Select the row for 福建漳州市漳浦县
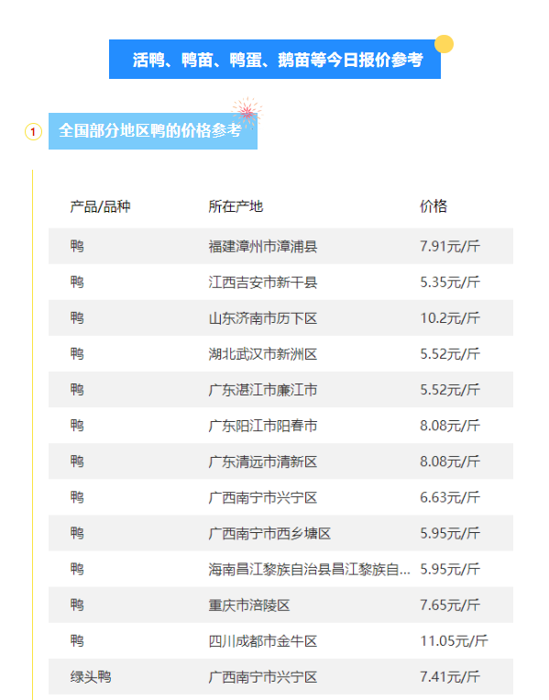Screen dimensions: 549x700 coord(280,246)
